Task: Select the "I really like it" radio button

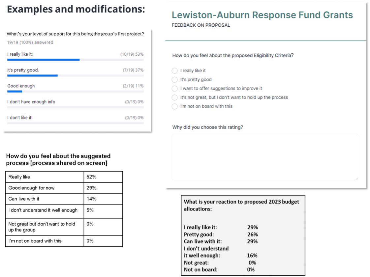Action: pos(175,71)
